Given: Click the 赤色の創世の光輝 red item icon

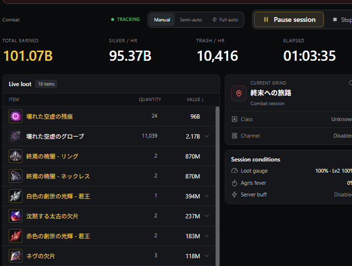Looking at the screenshot, I should click(16, 236).
